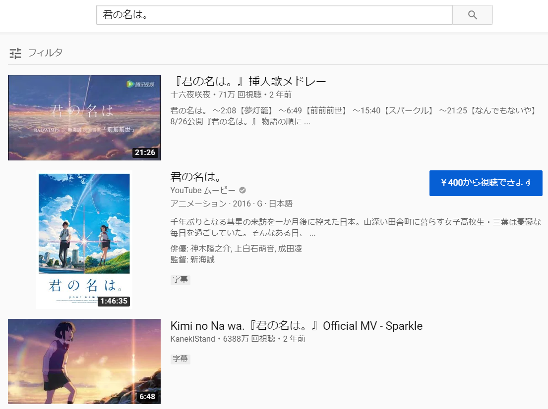Click the 1:46:35 duration label
The width and height of the screenshot is (548, 409).
coord(114,301)
